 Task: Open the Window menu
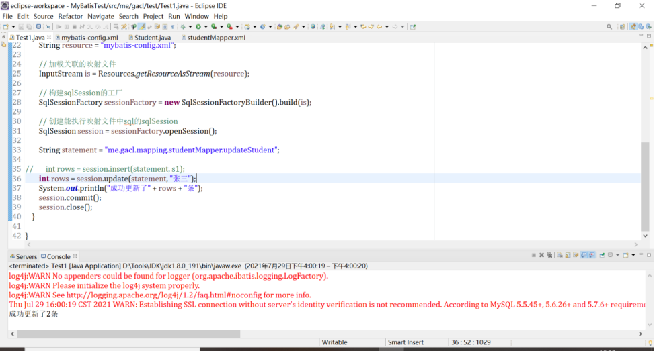(x=196, y=16)
